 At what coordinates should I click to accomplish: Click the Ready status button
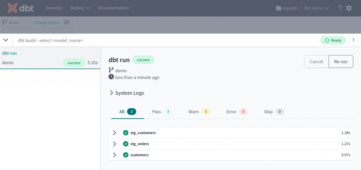333,40
